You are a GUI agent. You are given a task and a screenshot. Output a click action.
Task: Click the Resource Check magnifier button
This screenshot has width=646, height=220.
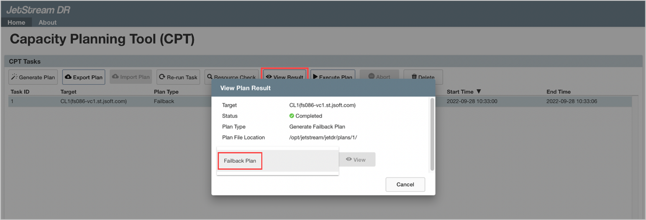coord(231,77)
